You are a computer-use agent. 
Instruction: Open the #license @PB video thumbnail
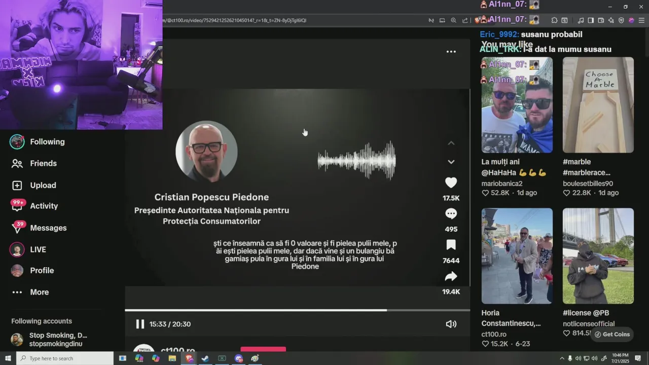pyautogui.click(x=598, y=256)
